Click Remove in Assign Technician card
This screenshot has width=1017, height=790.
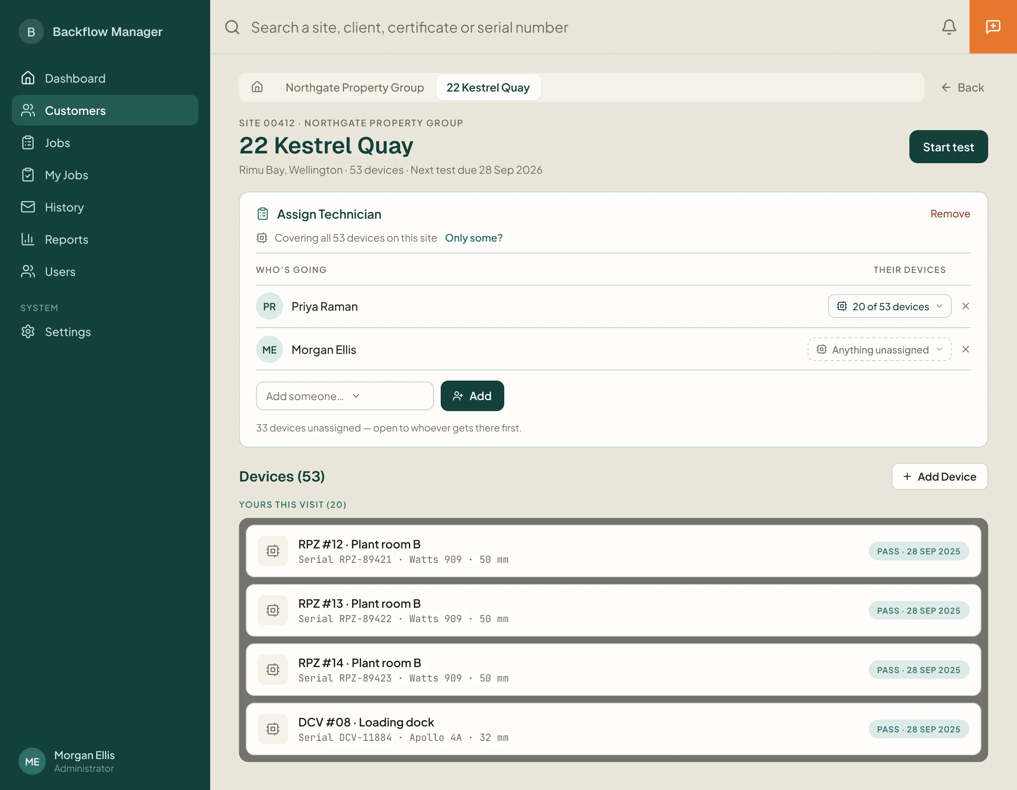(x=950, y=214)
